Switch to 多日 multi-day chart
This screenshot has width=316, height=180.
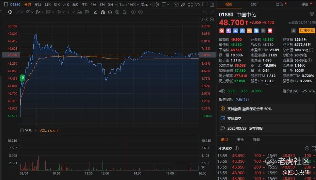pos(38,4)
